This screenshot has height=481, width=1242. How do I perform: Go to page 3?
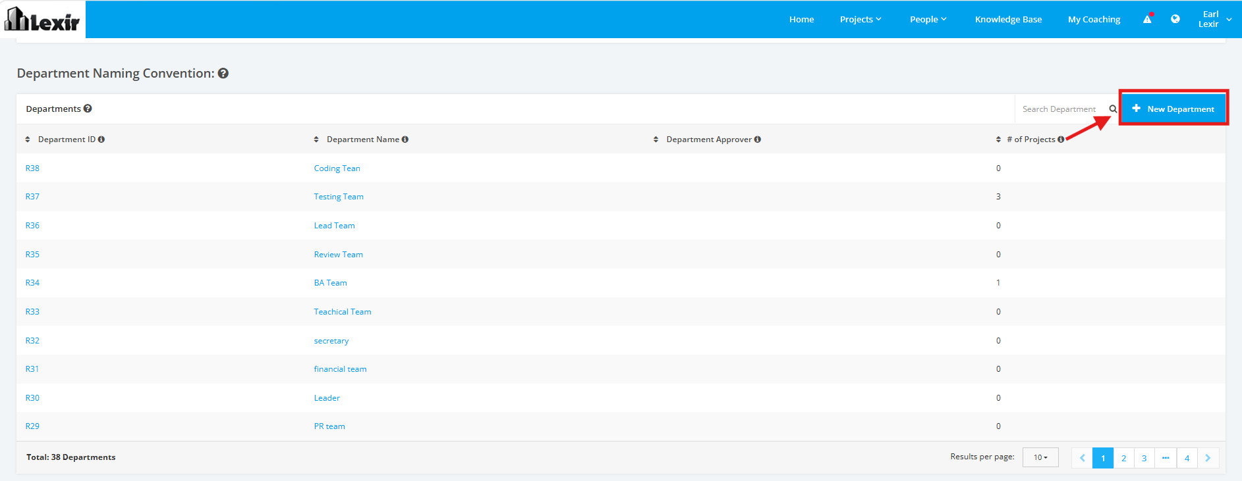point(1144,458)
